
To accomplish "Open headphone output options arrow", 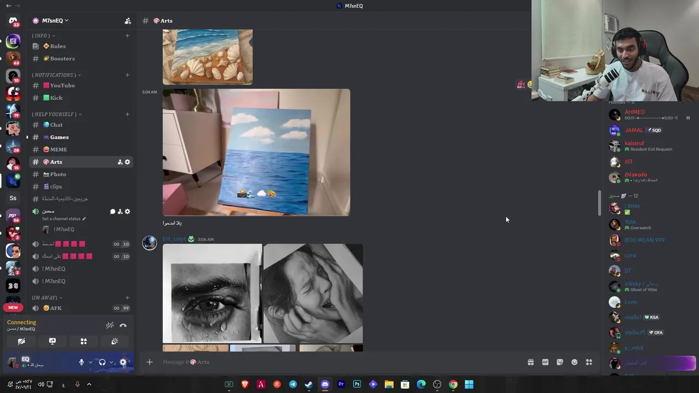I will pyautogui.click(x=111, y=362).
